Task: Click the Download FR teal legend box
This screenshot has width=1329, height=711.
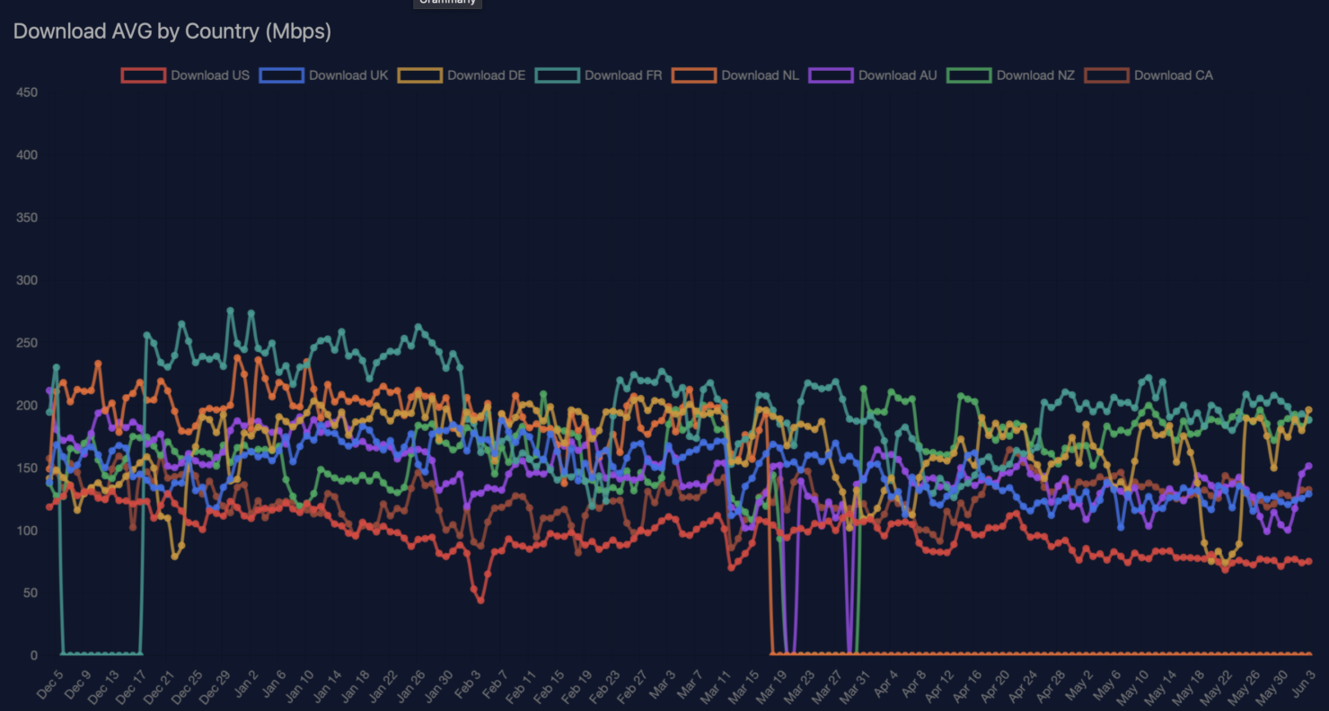Action: [x=558, y=75]
